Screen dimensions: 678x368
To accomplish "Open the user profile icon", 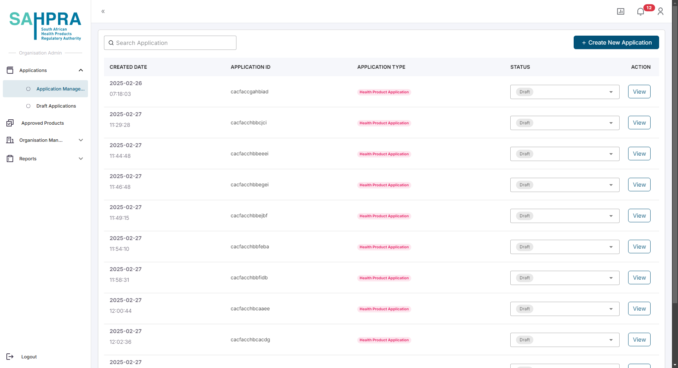I will tap(660, 11).
